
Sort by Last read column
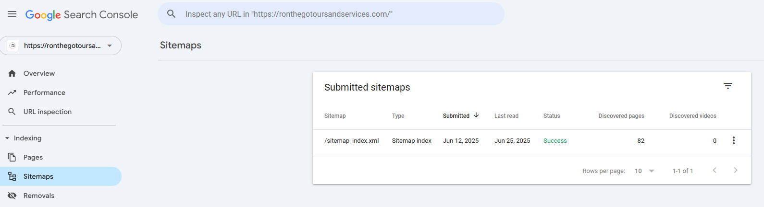click(x=506, y=116)
